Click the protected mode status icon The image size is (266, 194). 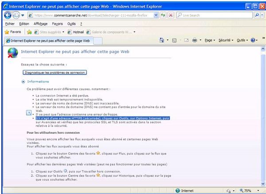(x=228, y=191)
